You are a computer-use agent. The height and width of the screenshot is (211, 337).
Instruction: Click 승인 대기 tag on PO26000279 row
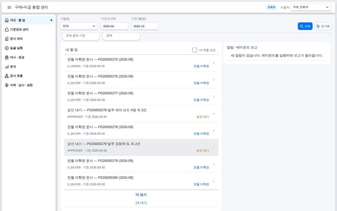click(203, 151)
